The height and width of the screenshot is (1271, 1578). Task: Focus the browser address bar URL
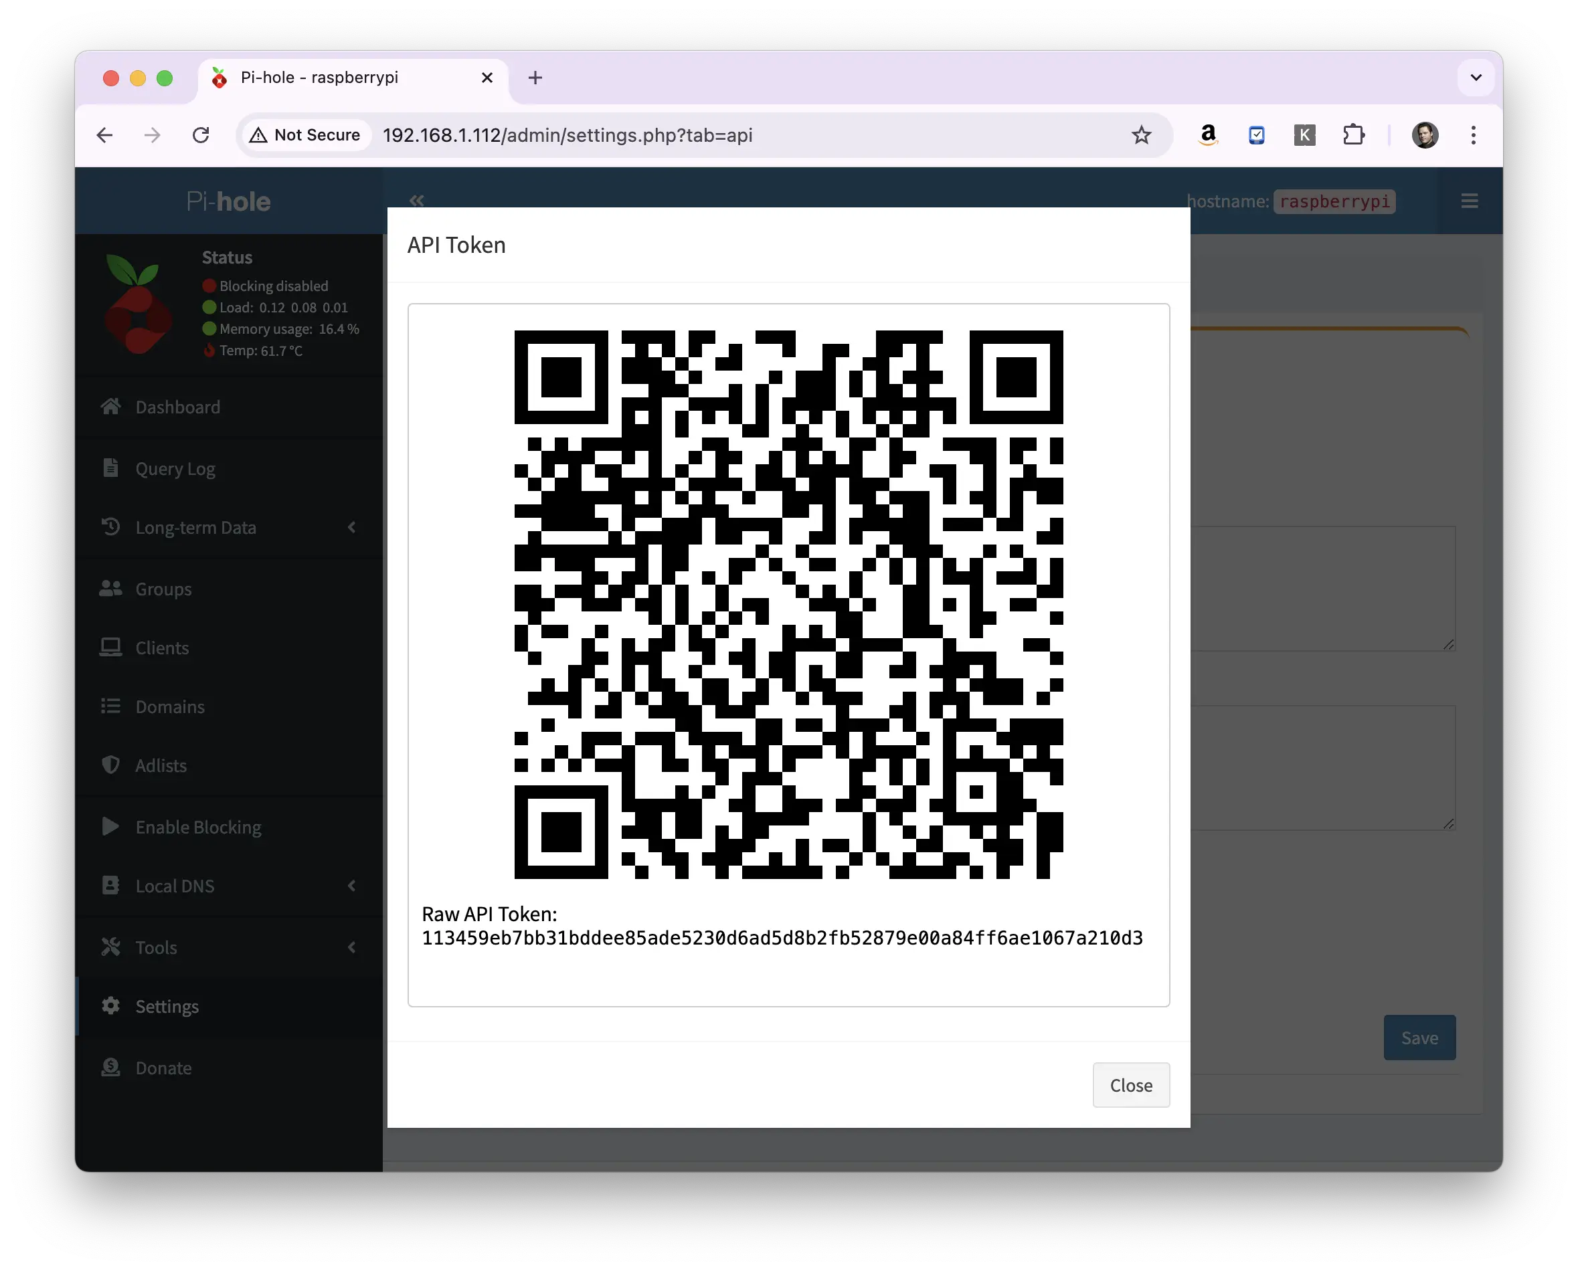tap(567, 135)
